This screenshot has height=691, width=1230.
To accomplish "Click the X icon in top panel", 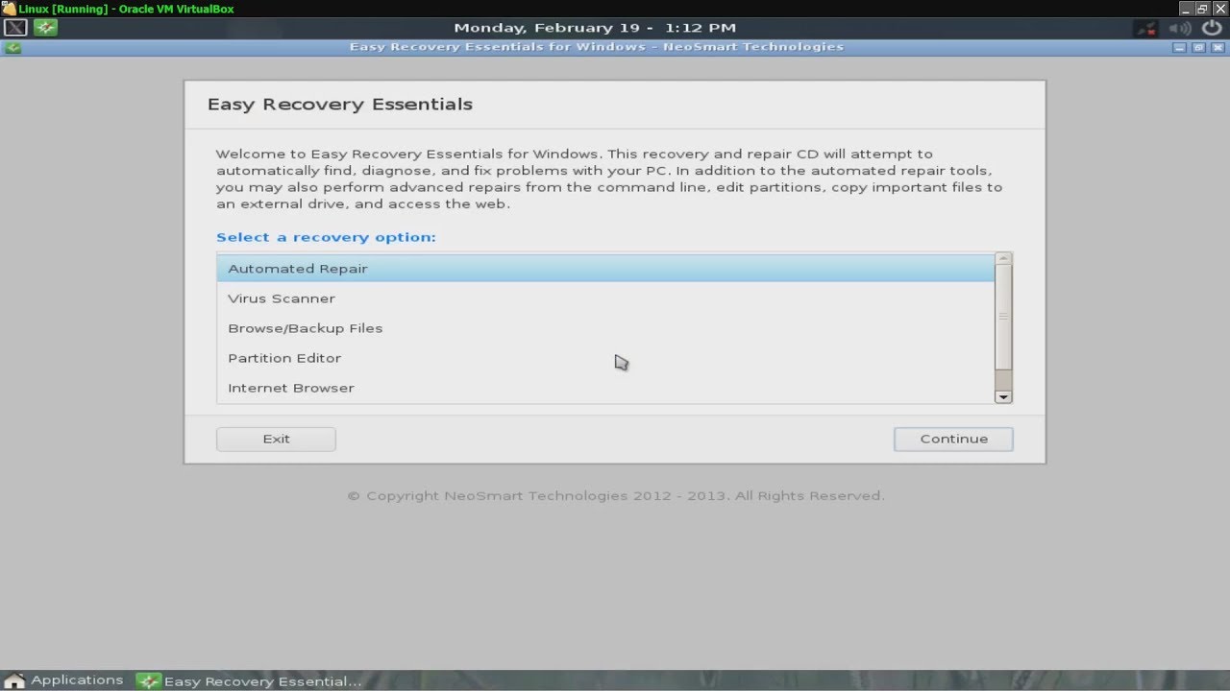I will click(x=15, y=28).
